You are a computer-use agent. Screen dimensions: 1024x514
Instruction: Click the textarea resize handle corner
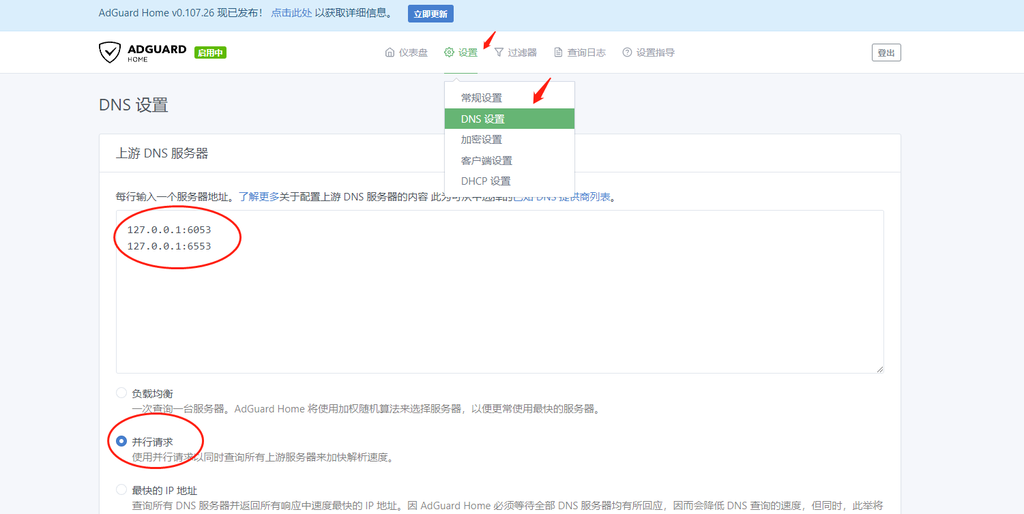click(x=880, y=369)
